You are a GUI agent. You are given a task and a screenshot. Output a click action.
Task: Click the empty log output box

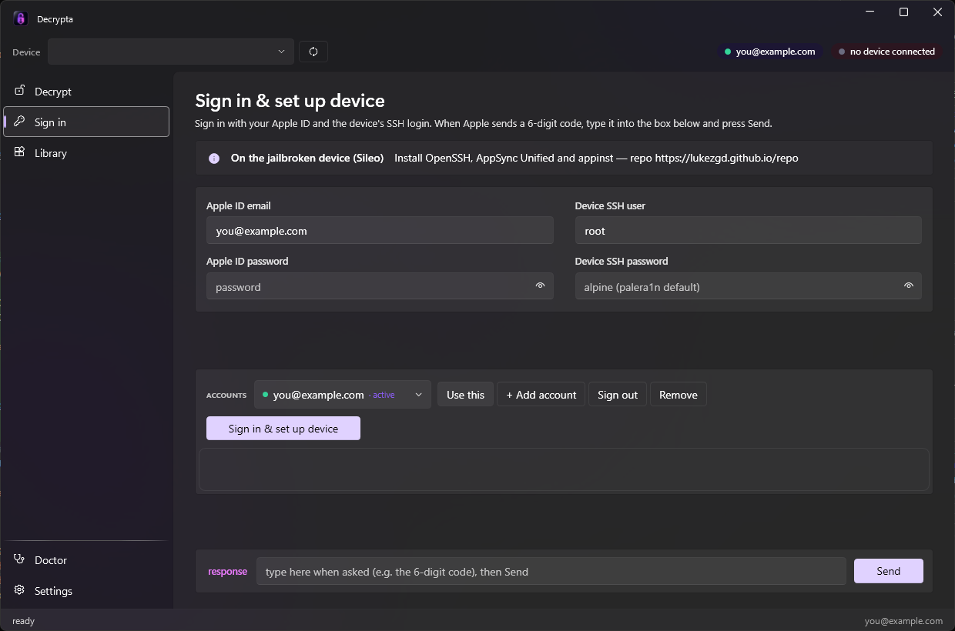click(x=564, y=469)
